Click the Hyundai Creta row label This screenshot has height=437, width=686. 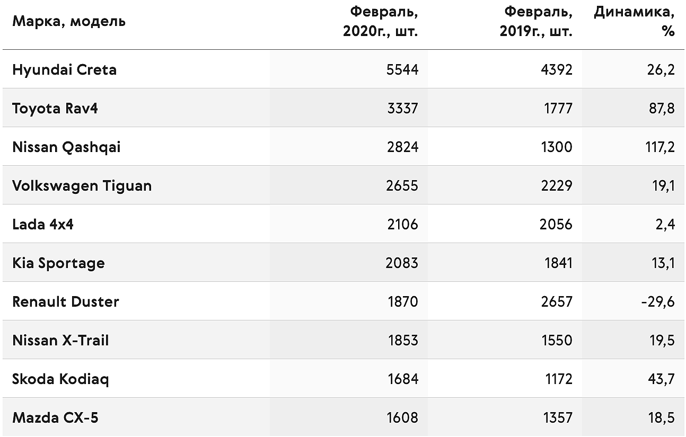tap(64, 69)
